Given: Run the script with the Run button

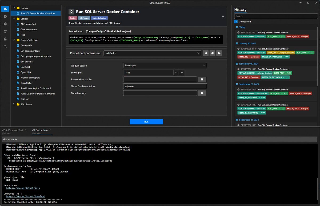Looking at the screenshot, I should click(x=146, y=122).
